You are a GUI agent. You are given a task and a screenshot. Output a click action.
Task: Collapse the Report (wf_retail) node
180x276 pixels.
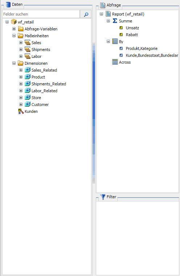101,14
